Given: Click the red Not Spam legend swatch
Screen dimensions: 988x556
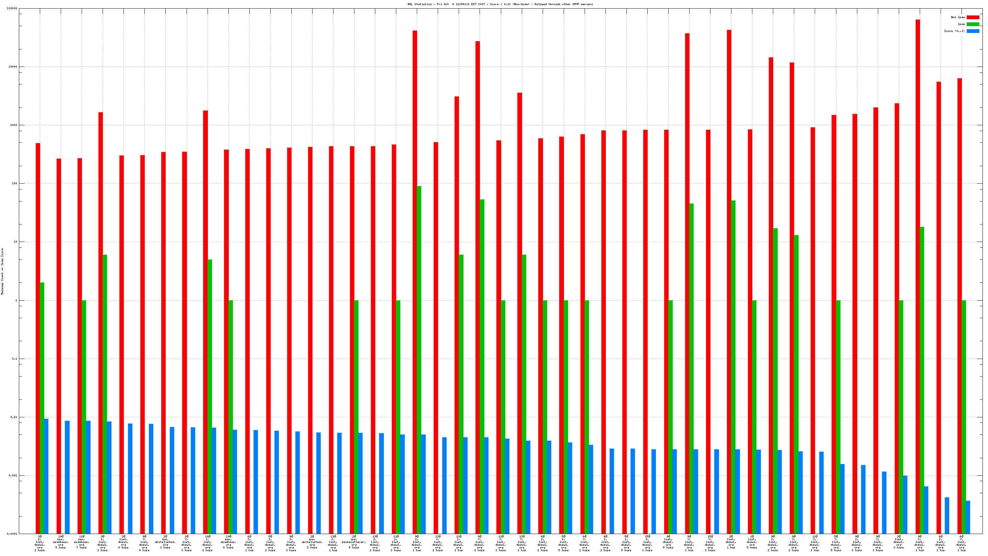Looking at the screenshot, I should pos(973,17).
